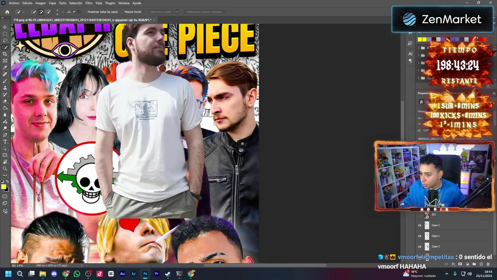Screen dimensions: 497x280
Task: Select the 710.png document tab
Action: tap(82, 20)
